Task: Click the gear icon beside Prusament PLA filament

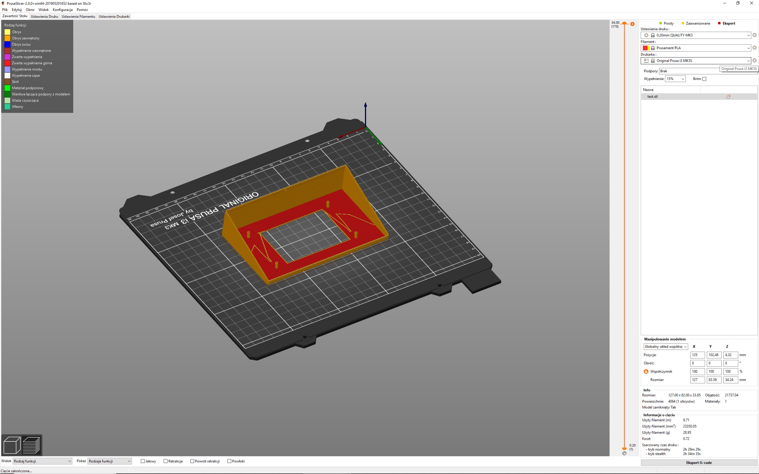Action: (754, 48)
